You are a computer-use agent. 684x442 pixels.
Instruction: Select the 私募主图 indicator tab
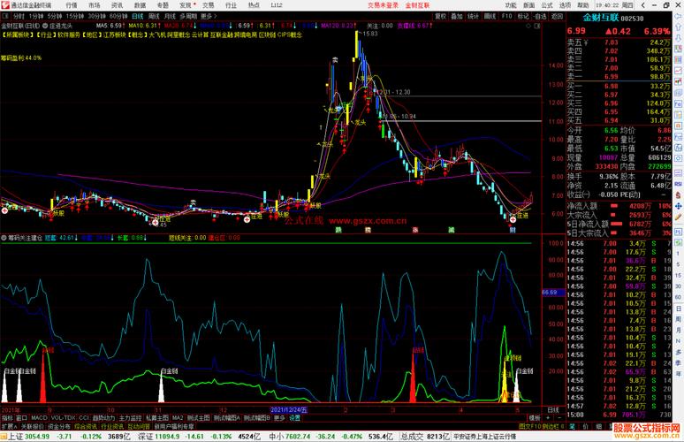[157, 418]
